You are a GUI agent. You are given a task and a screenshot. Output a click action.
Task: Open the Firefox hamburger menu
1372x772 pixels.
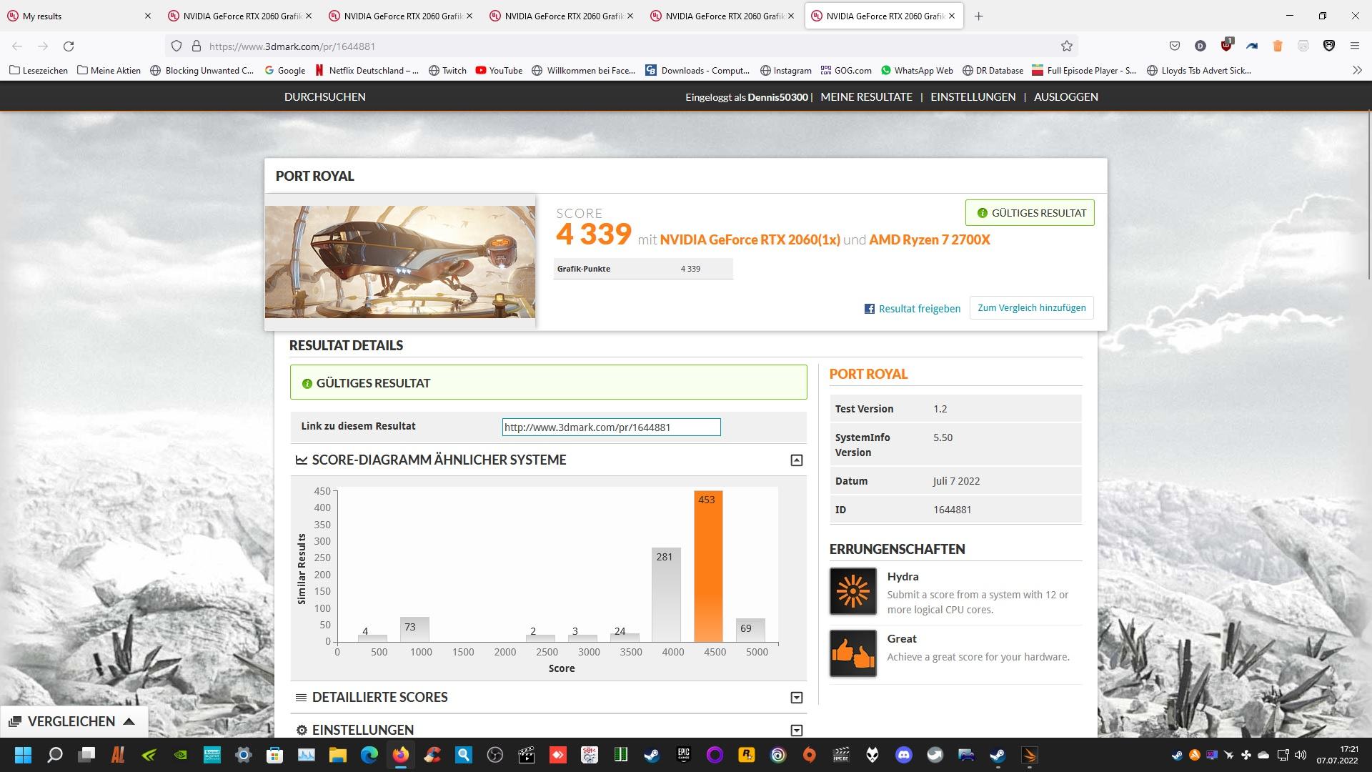click(1355, 46)
